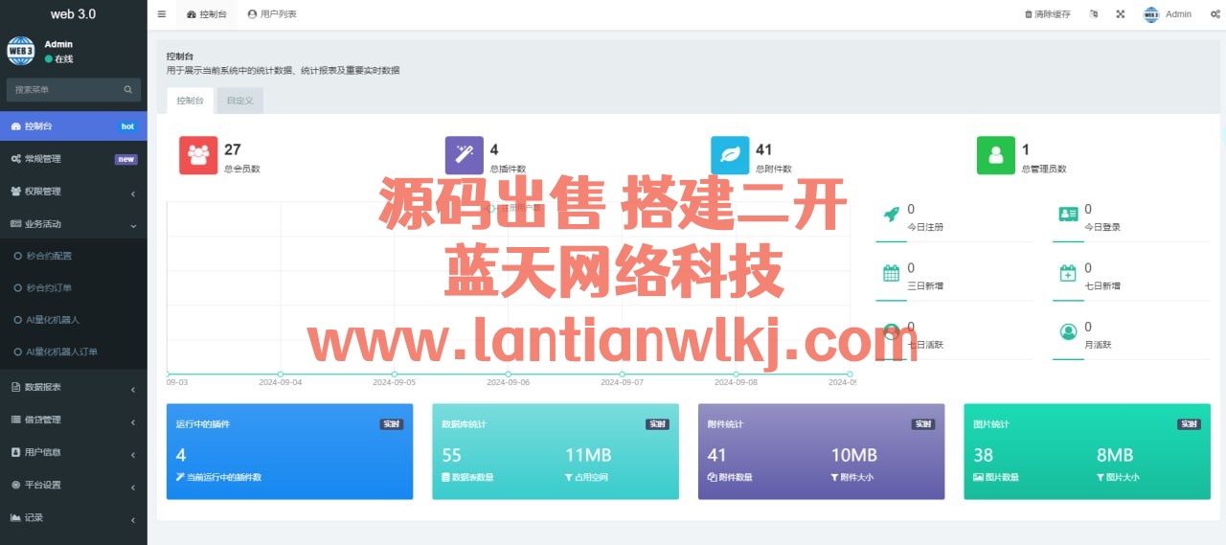Collapse the 业务活动 sidebar menu
Viewport: 1226px width, 545px height.
click(x=73, y=224)
